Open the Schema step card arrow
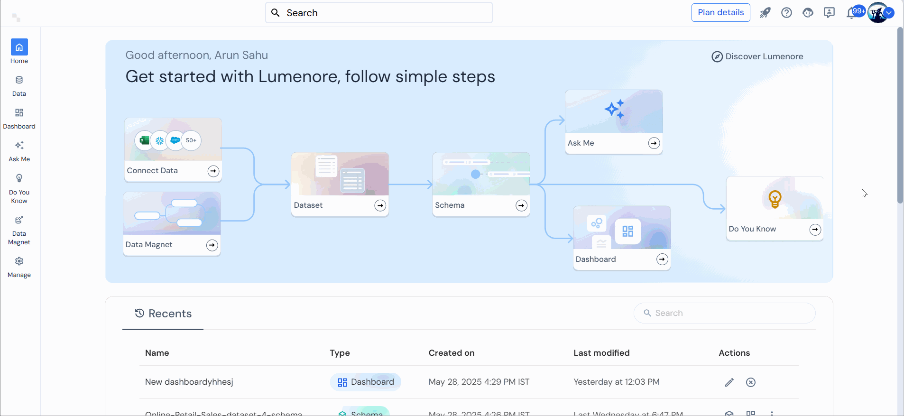Viewport: 904px width, 416px height. click(x=521, y=205)
